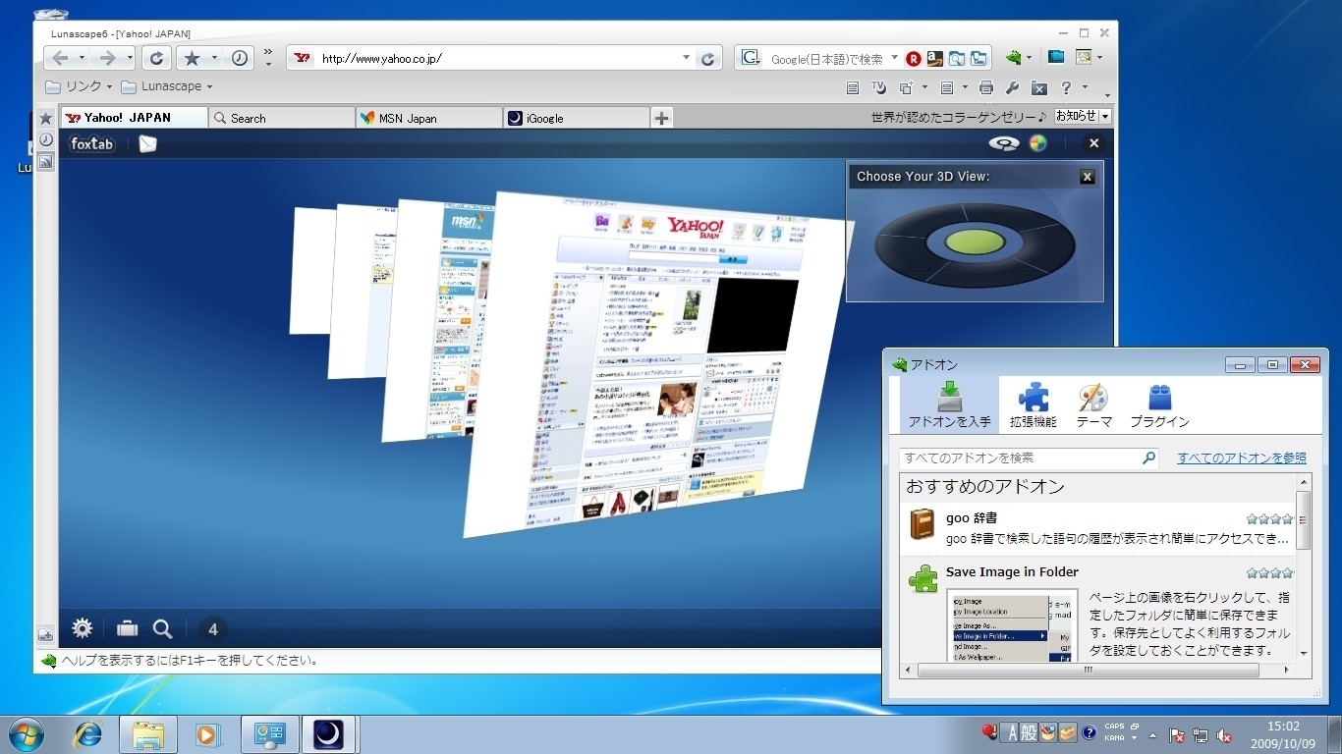Click the addon search magnifier icon
This screenshot has width=1342, height=754.
click(1149, 458)
